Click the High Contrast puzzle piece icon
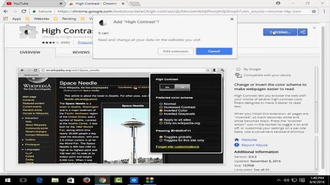Image resolution: width=330 pixels, height=185 pixels. pos(28,32)
